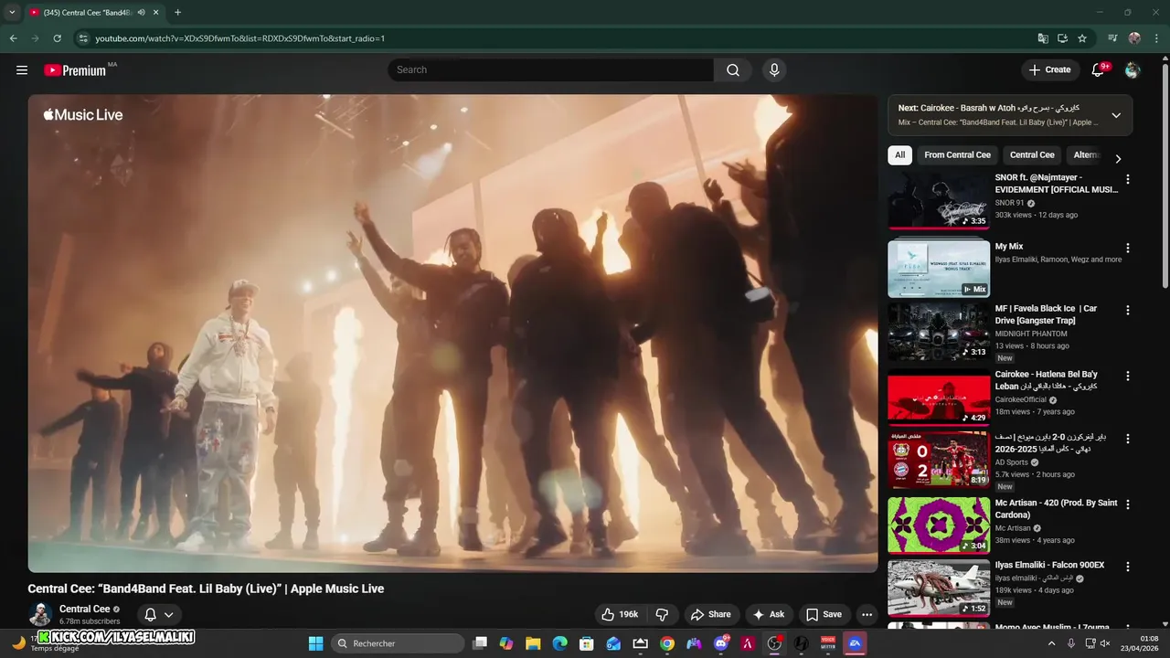Select the All filter chip
1170x658 pixels.
pyautogui.click(x=899, y=155)
